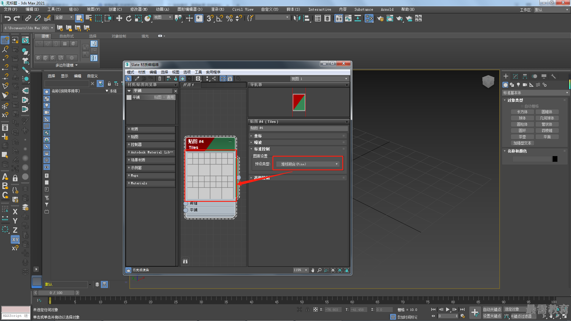Toggle the Angle Snap icon
Viewport: 571px width, 321px height.
(x=219, y=18)
